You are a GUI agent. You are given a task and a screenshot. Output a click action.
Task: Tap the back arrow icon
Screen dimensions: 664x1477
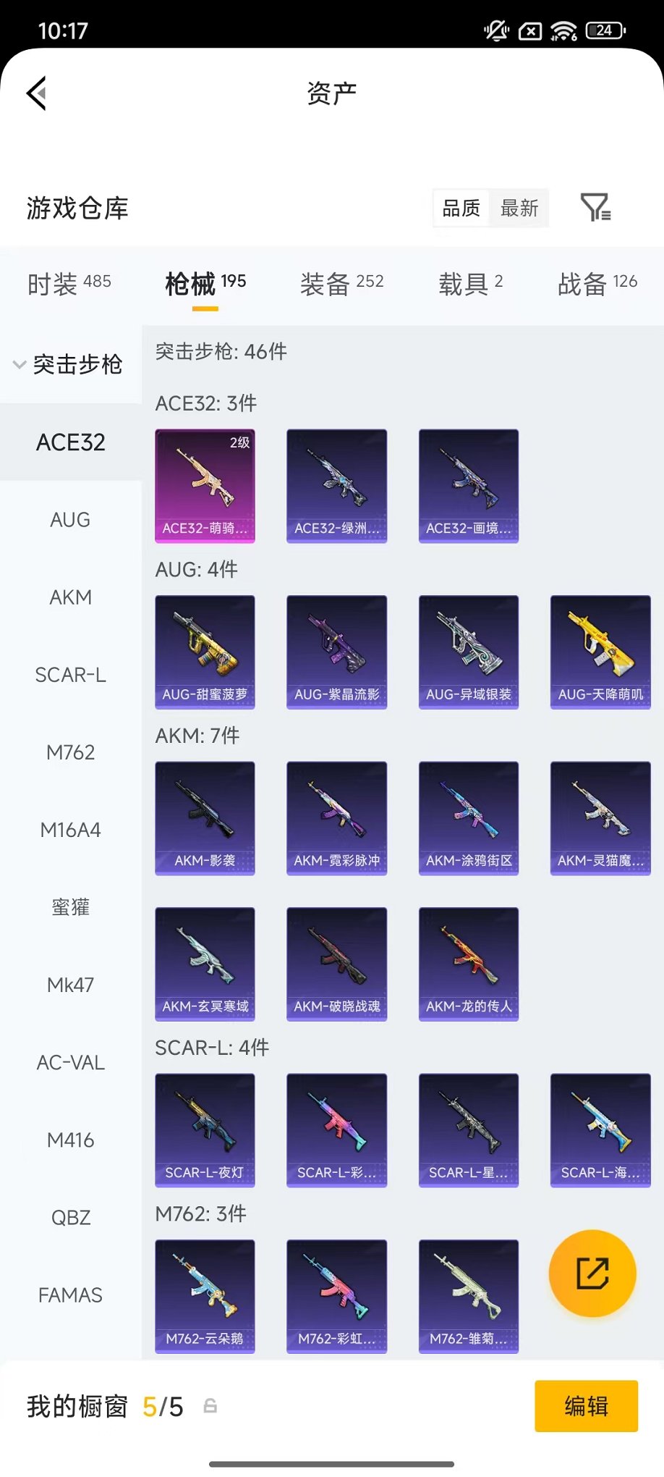[x=37, y=93]
